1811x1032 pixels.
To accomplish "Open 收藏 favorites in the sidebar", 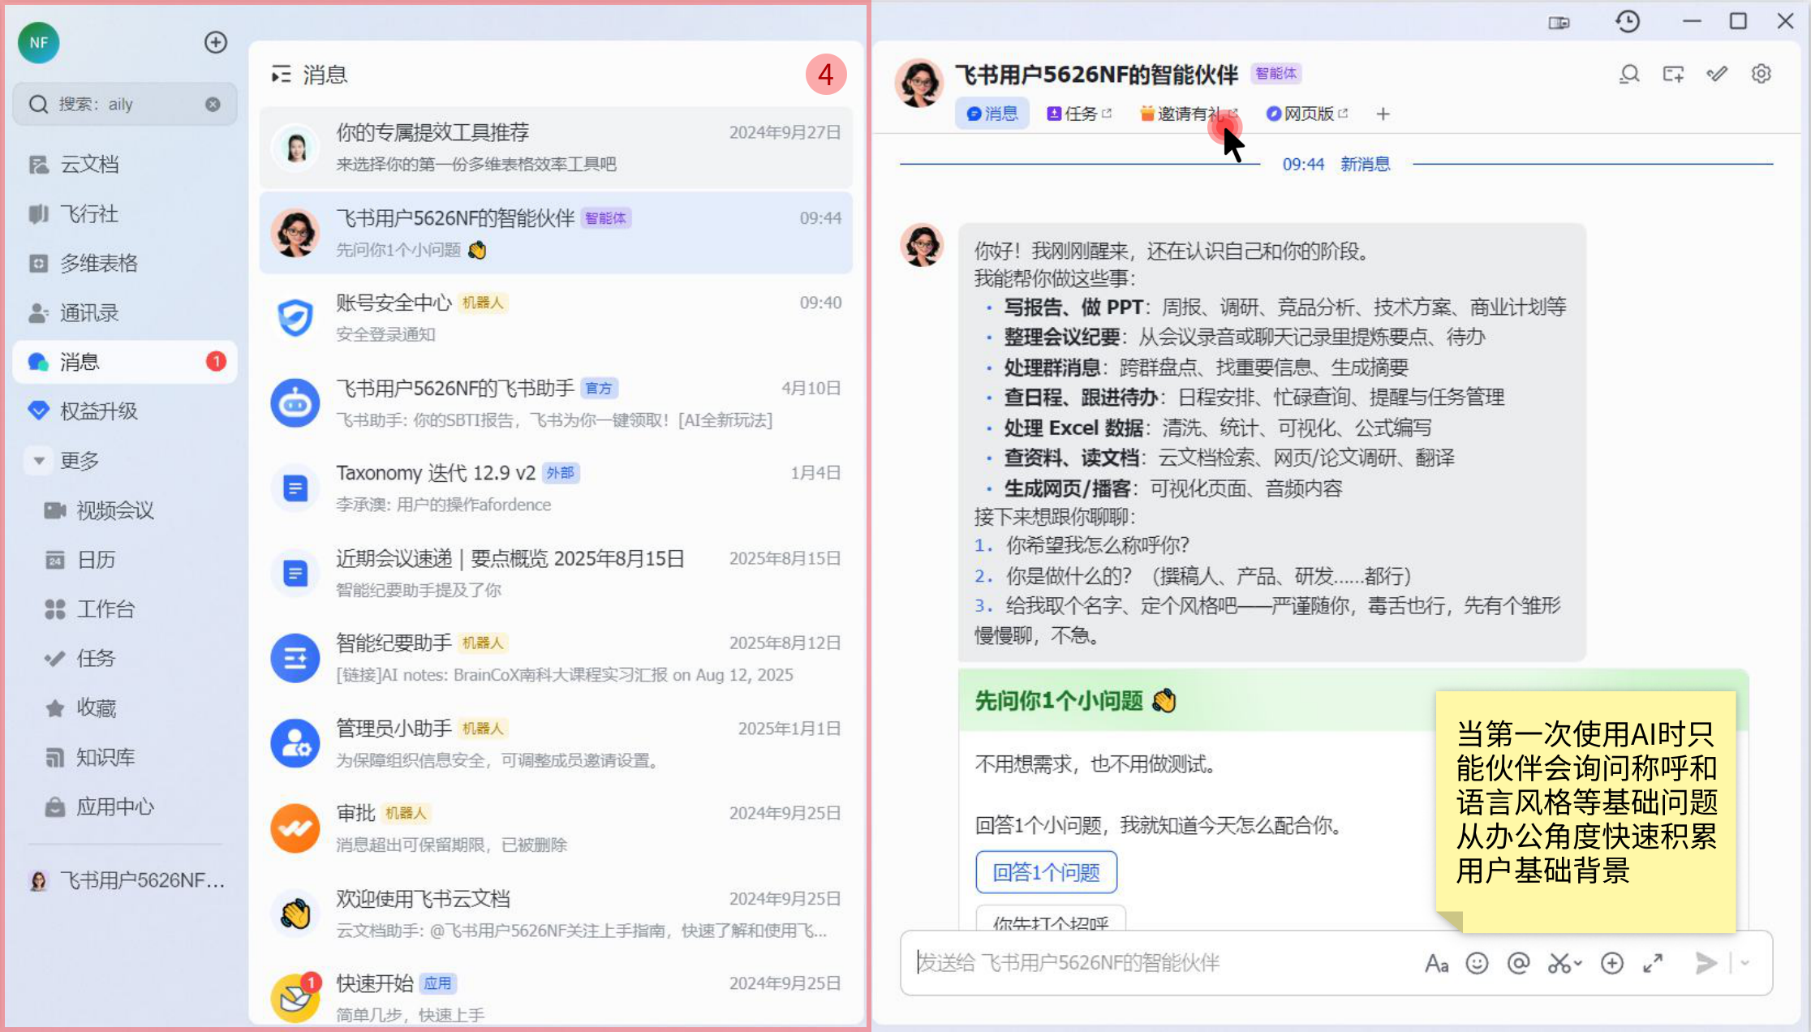I will 125,708.
